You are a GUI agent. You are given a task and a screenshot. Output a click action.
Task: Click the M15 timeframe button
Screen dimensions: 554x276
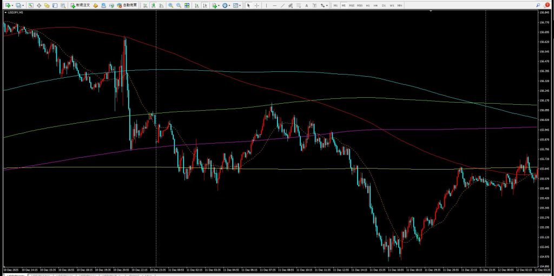pyautogui.click(x=352, y=5)
